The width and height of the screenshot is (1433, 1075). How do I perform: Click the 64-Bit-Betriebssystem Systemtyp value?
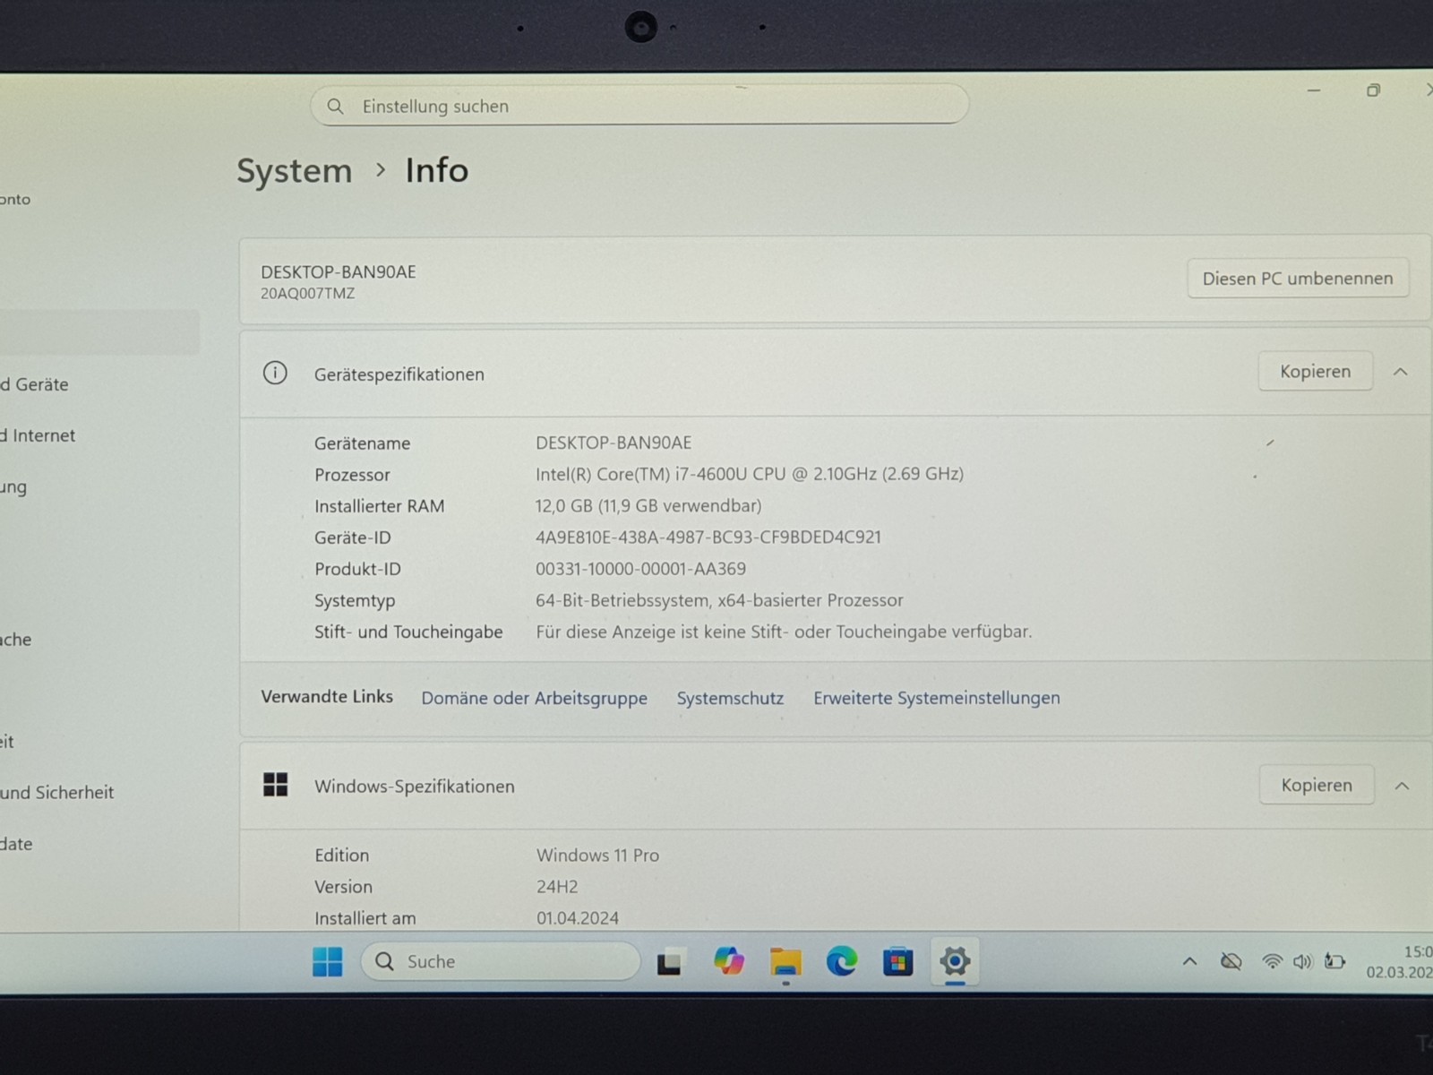point(719,600)
